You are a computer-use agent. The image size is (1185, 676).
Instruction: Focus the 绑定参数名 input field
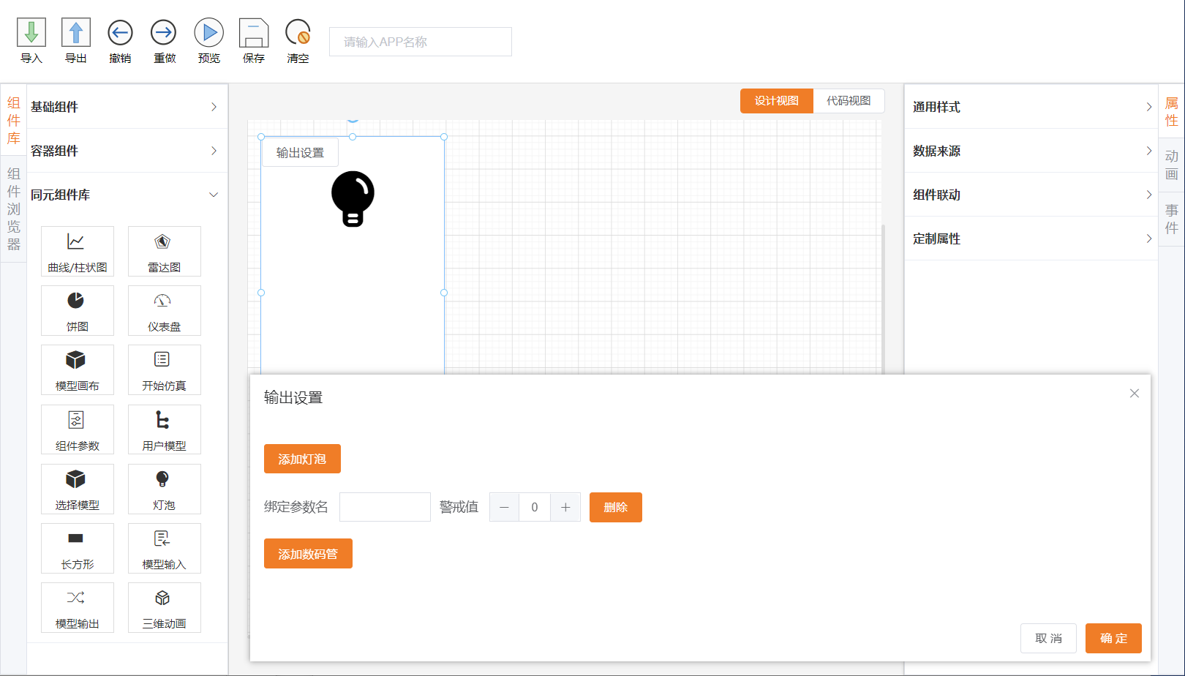point(385,507)
